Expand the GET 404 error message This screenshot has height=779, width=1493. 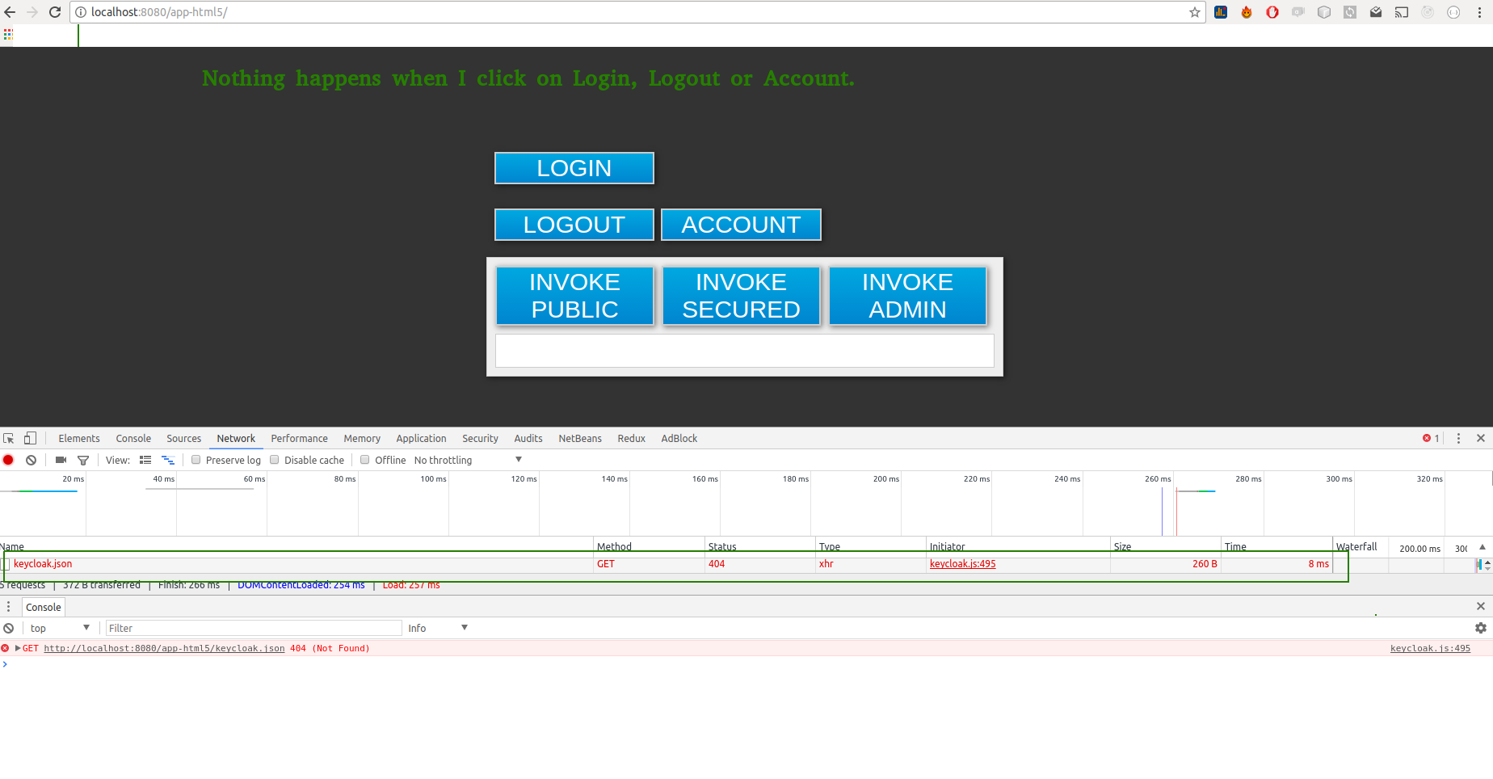tap(18, 648)
